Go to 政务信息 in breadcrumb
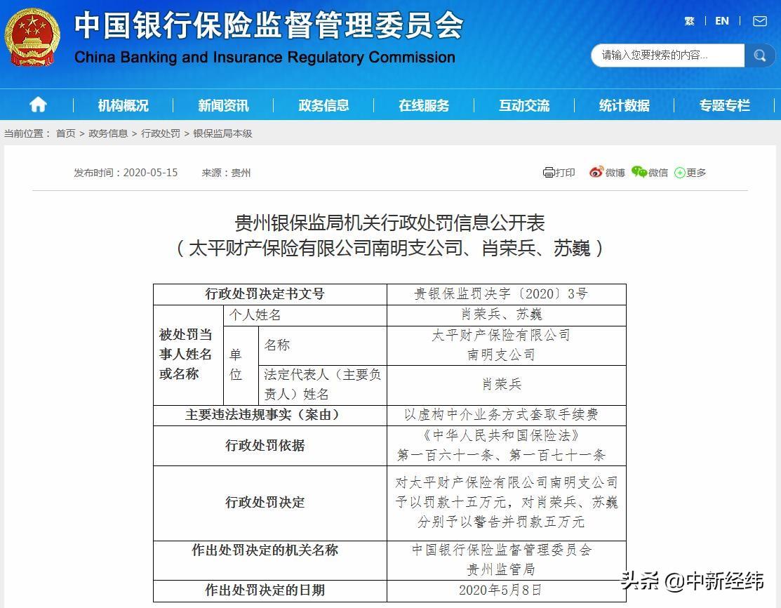Viewport: 781px width, 608px height. click(x=108, y=133)
